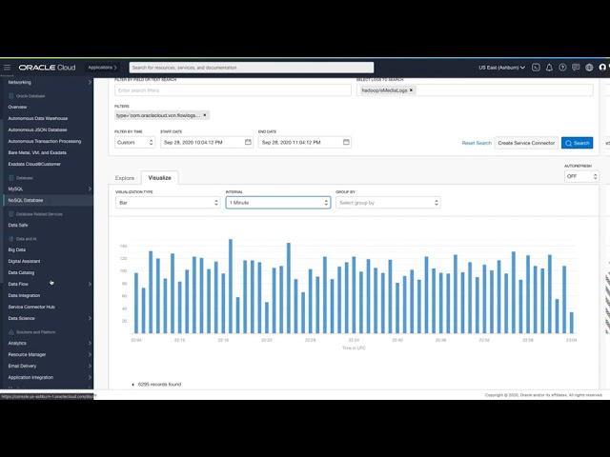Expand the MySQL submenu
Viewport: 610px width, 457px height.
click(90, 189)
